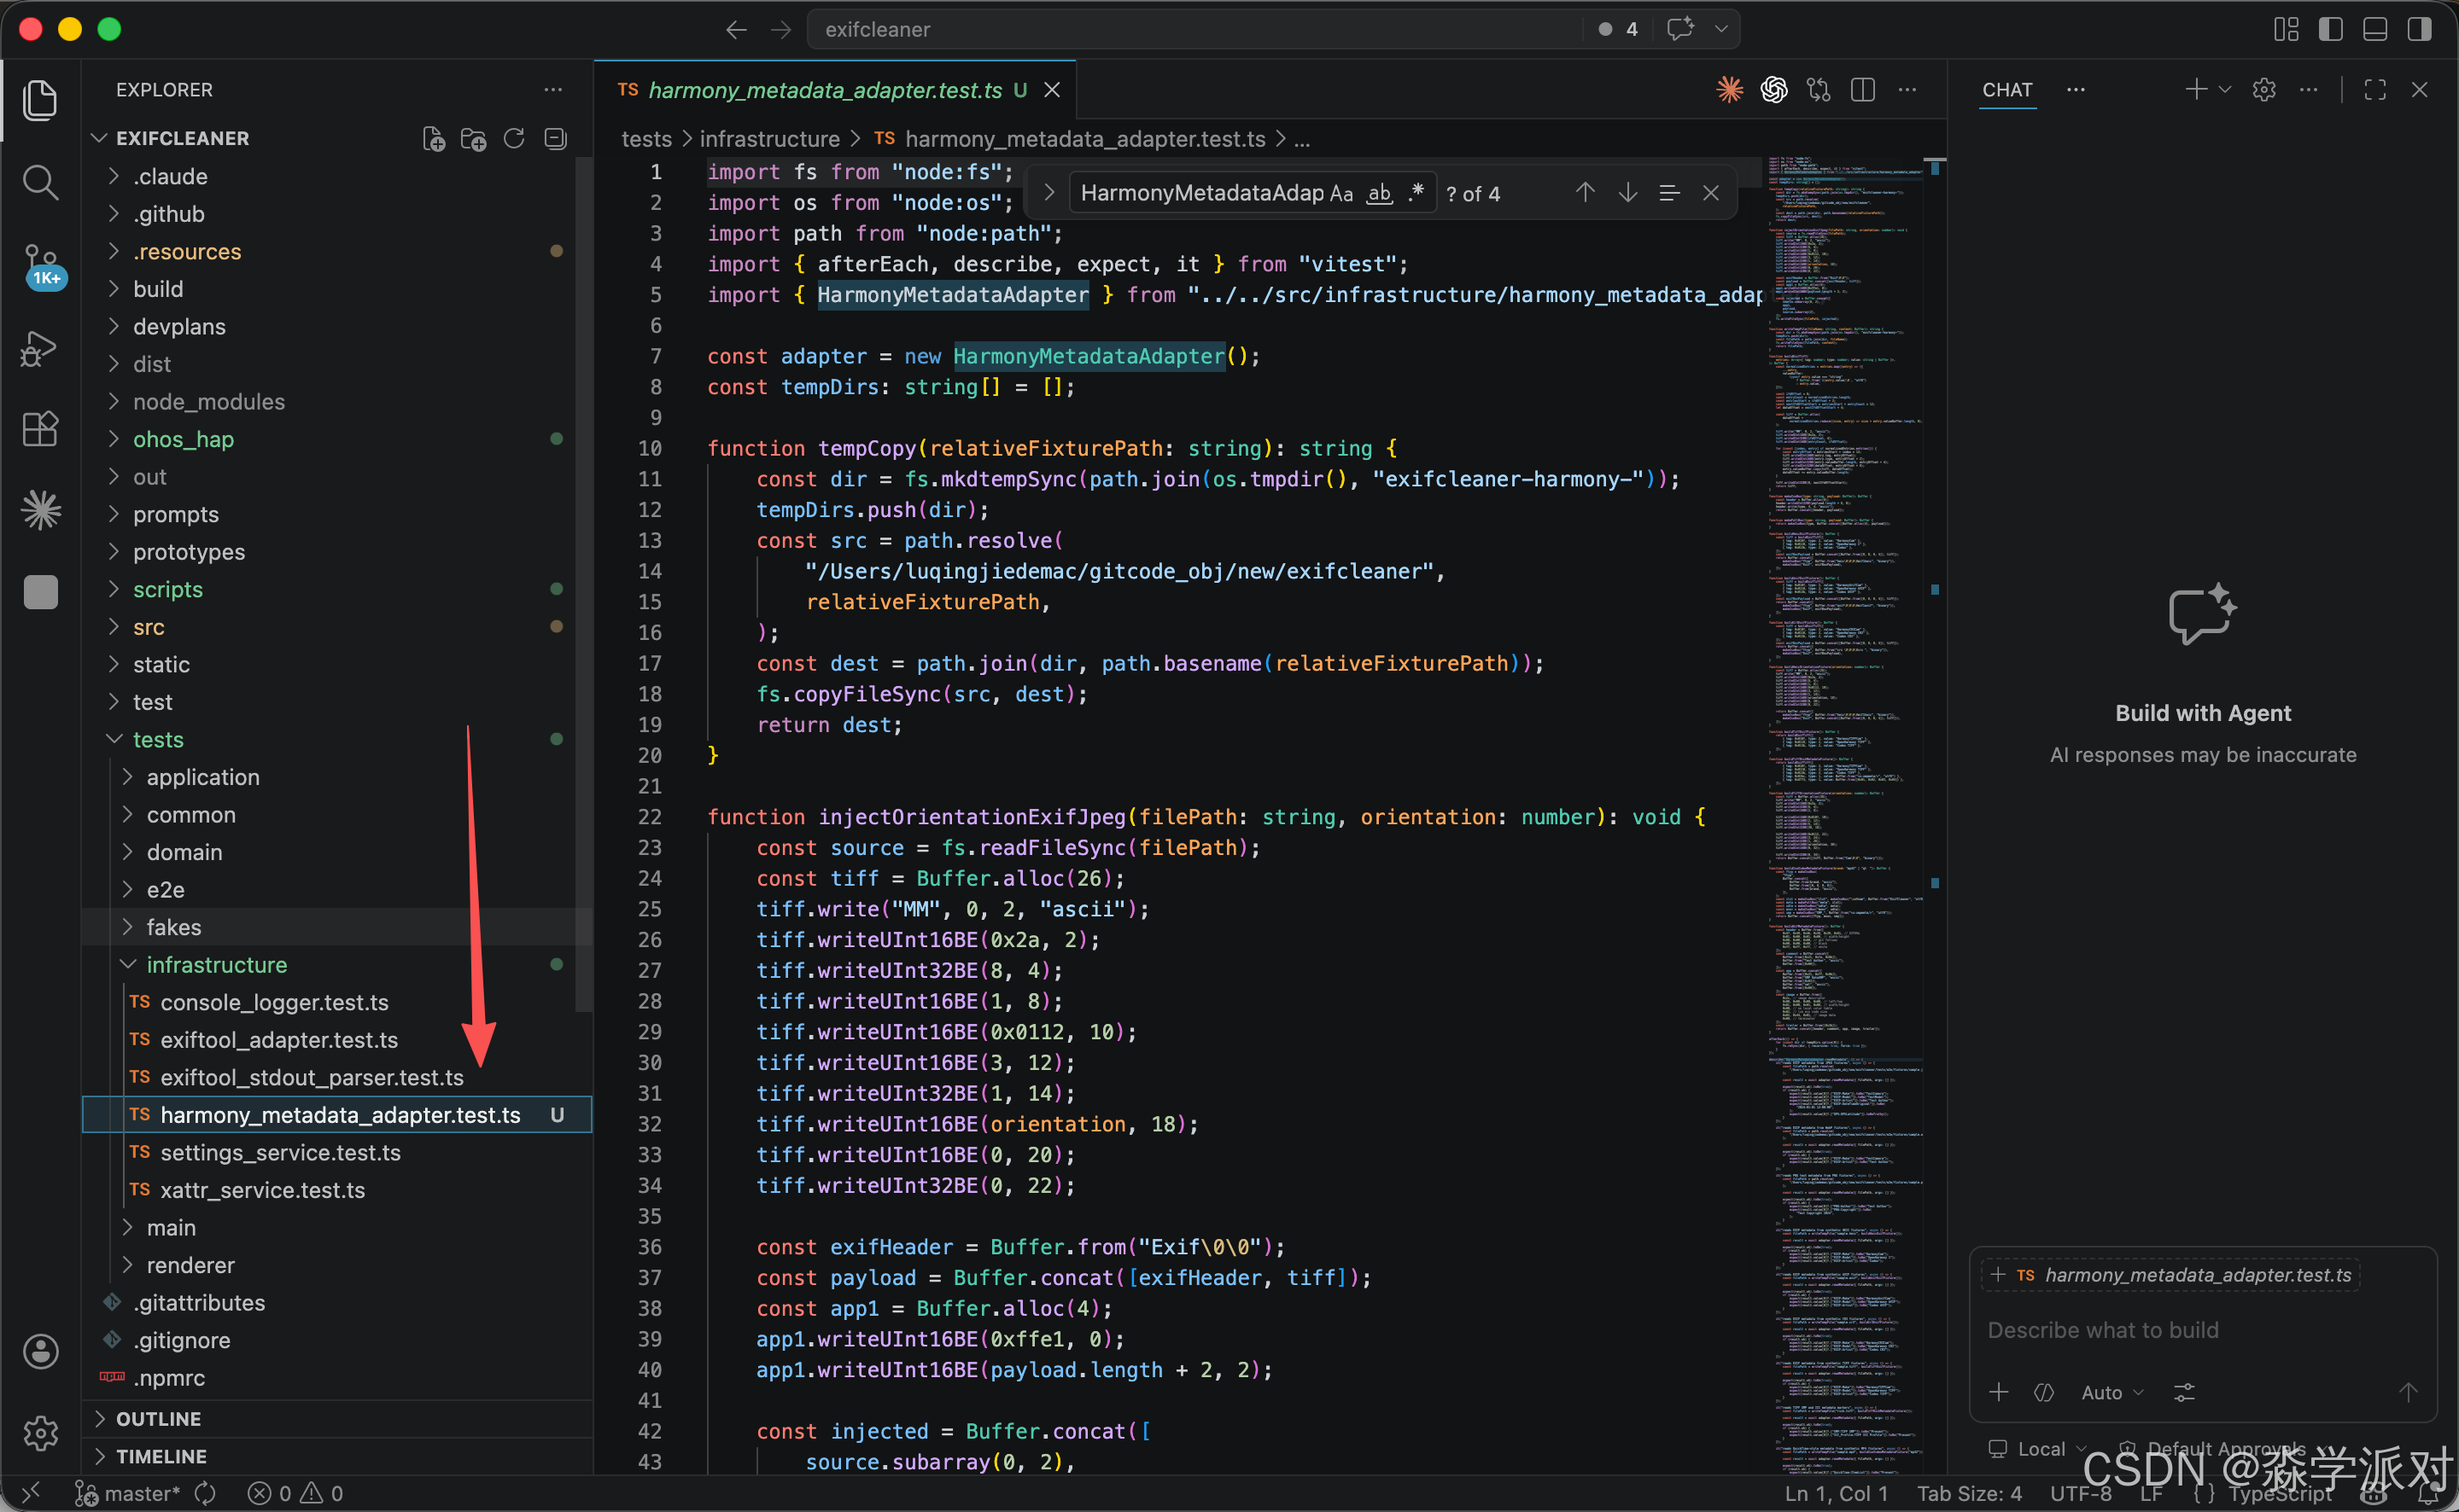Screen dimensions: 2459x1512
Task: Toggle replace mode in the find widget
Action: [1048, 193]
